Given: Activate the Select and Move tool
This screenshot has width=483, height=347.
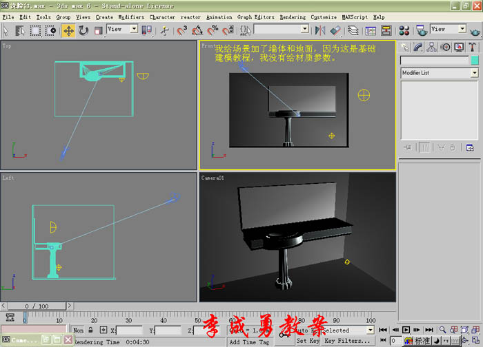Looking at the screenshot, I should [x=68, y=30].
